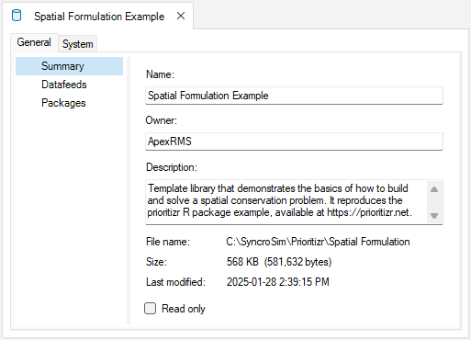Click the Last modified date value
471x340 pixels.
(x=277, y=282)
